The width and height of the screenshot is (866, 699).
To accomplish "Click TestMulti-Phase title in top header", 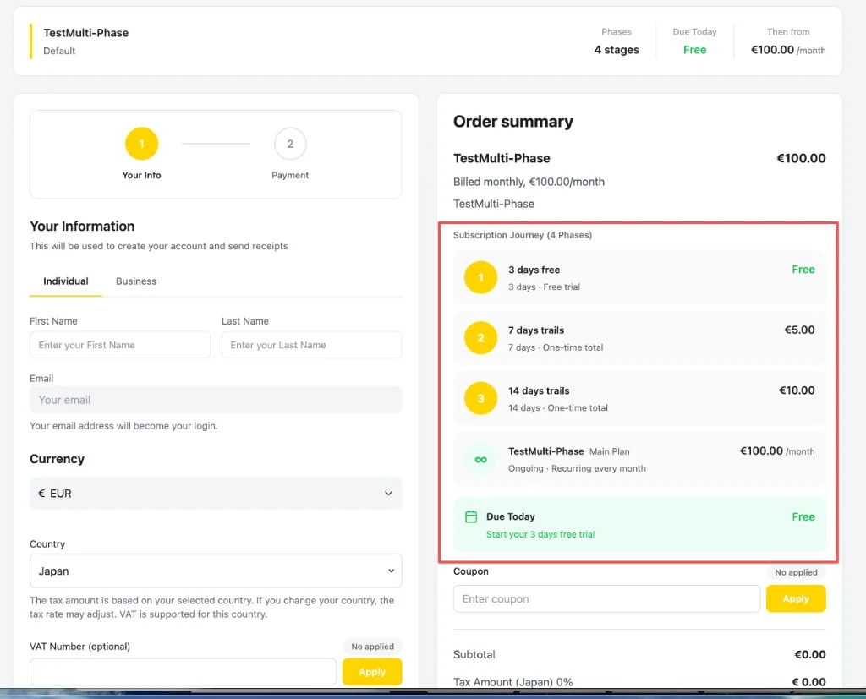I will (85, 33).
